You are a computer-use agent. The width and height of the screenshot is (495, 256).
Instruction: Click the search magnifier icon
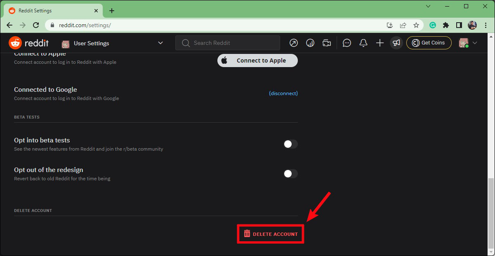(x=186, y=43)
